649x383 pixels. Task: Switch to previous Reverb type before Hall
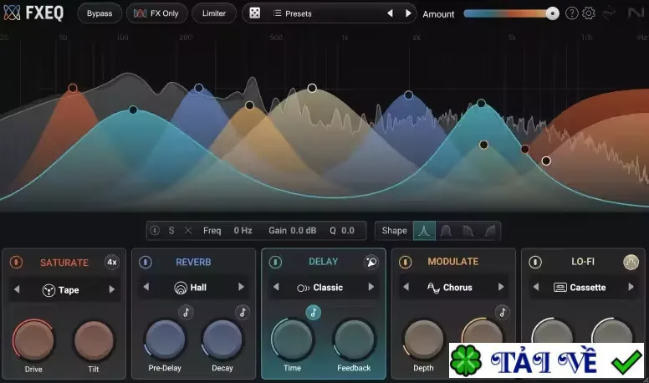point(146,287)
